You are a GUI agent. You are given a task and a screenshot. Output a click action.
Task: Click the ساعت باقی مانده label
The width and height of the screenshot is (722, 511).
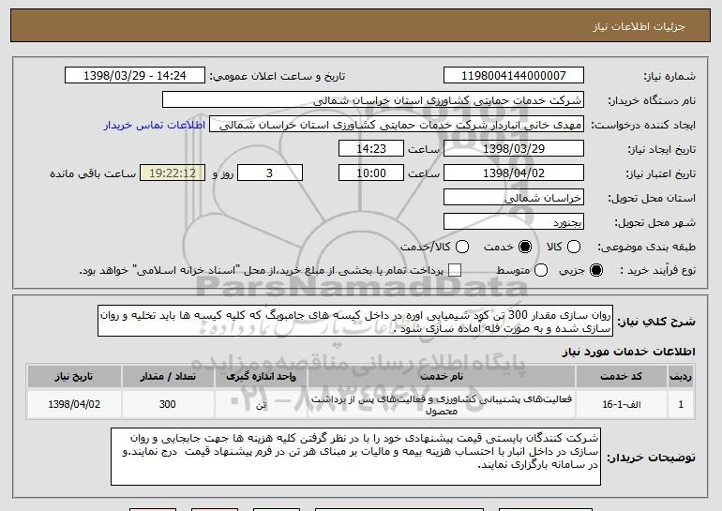tap(93, 173)
